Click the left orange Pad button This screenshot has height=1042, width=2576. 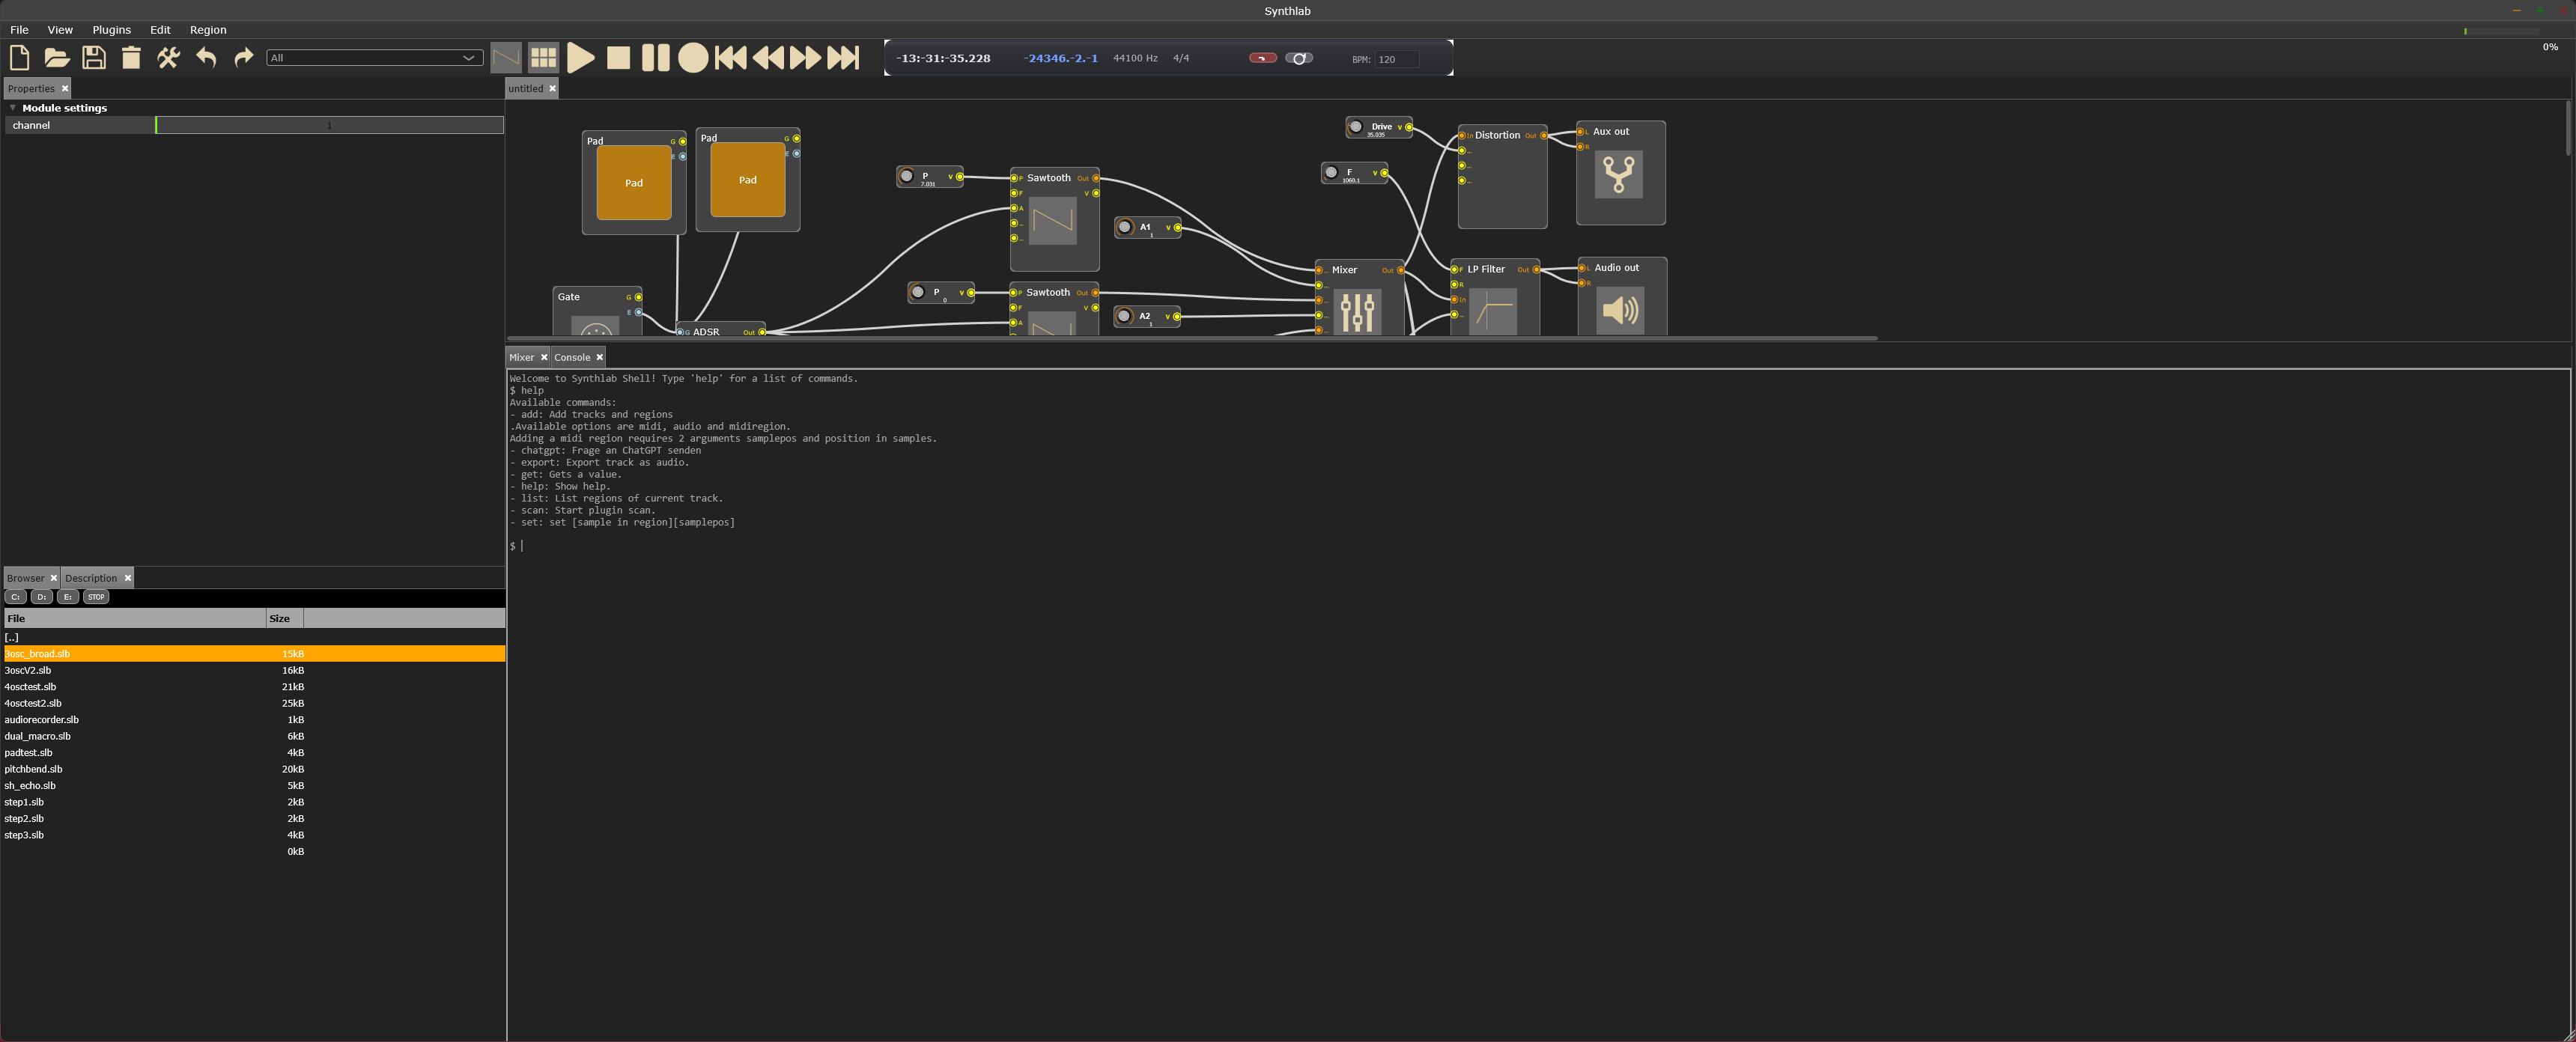pos(634,183)
